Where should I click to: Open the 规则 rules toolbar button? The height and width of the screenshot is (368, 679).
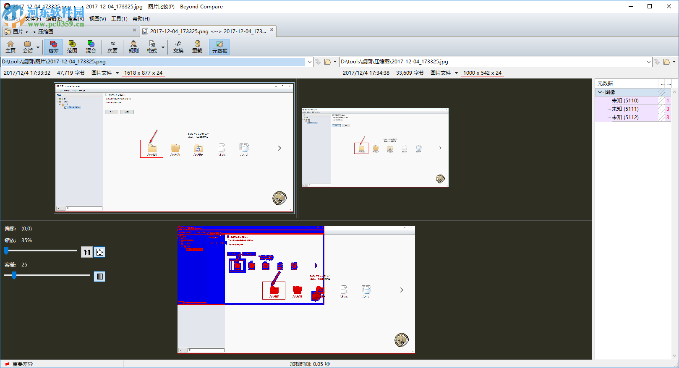point(133,47)
